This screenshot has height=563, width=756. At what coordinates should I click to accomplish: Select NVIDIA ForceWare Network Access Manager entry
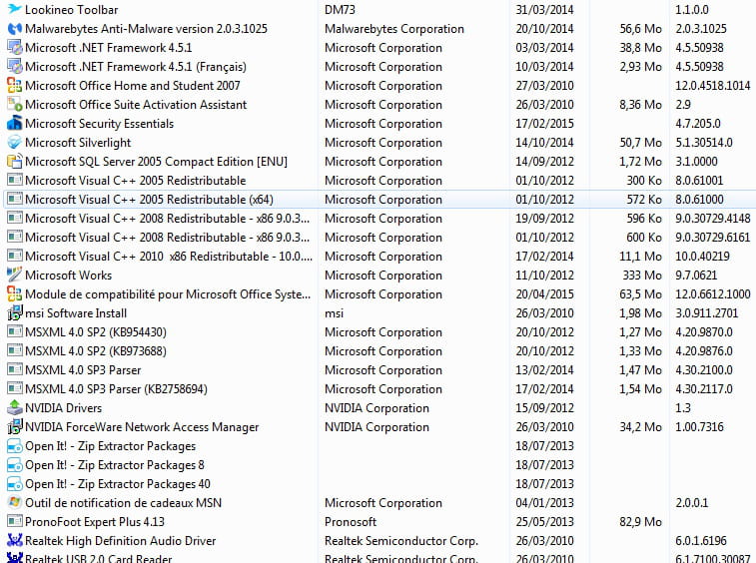[141, 427]
